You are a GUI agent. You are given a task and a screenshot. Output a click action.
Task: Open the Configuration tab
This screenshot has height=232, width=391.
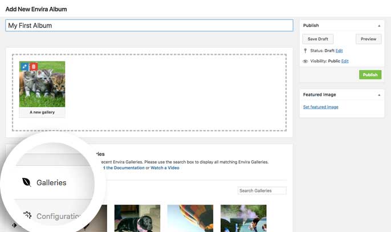point(58,216)
